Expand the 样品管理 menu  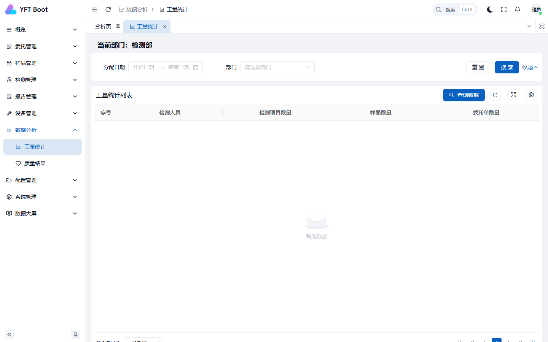click(x=42, y=63)
